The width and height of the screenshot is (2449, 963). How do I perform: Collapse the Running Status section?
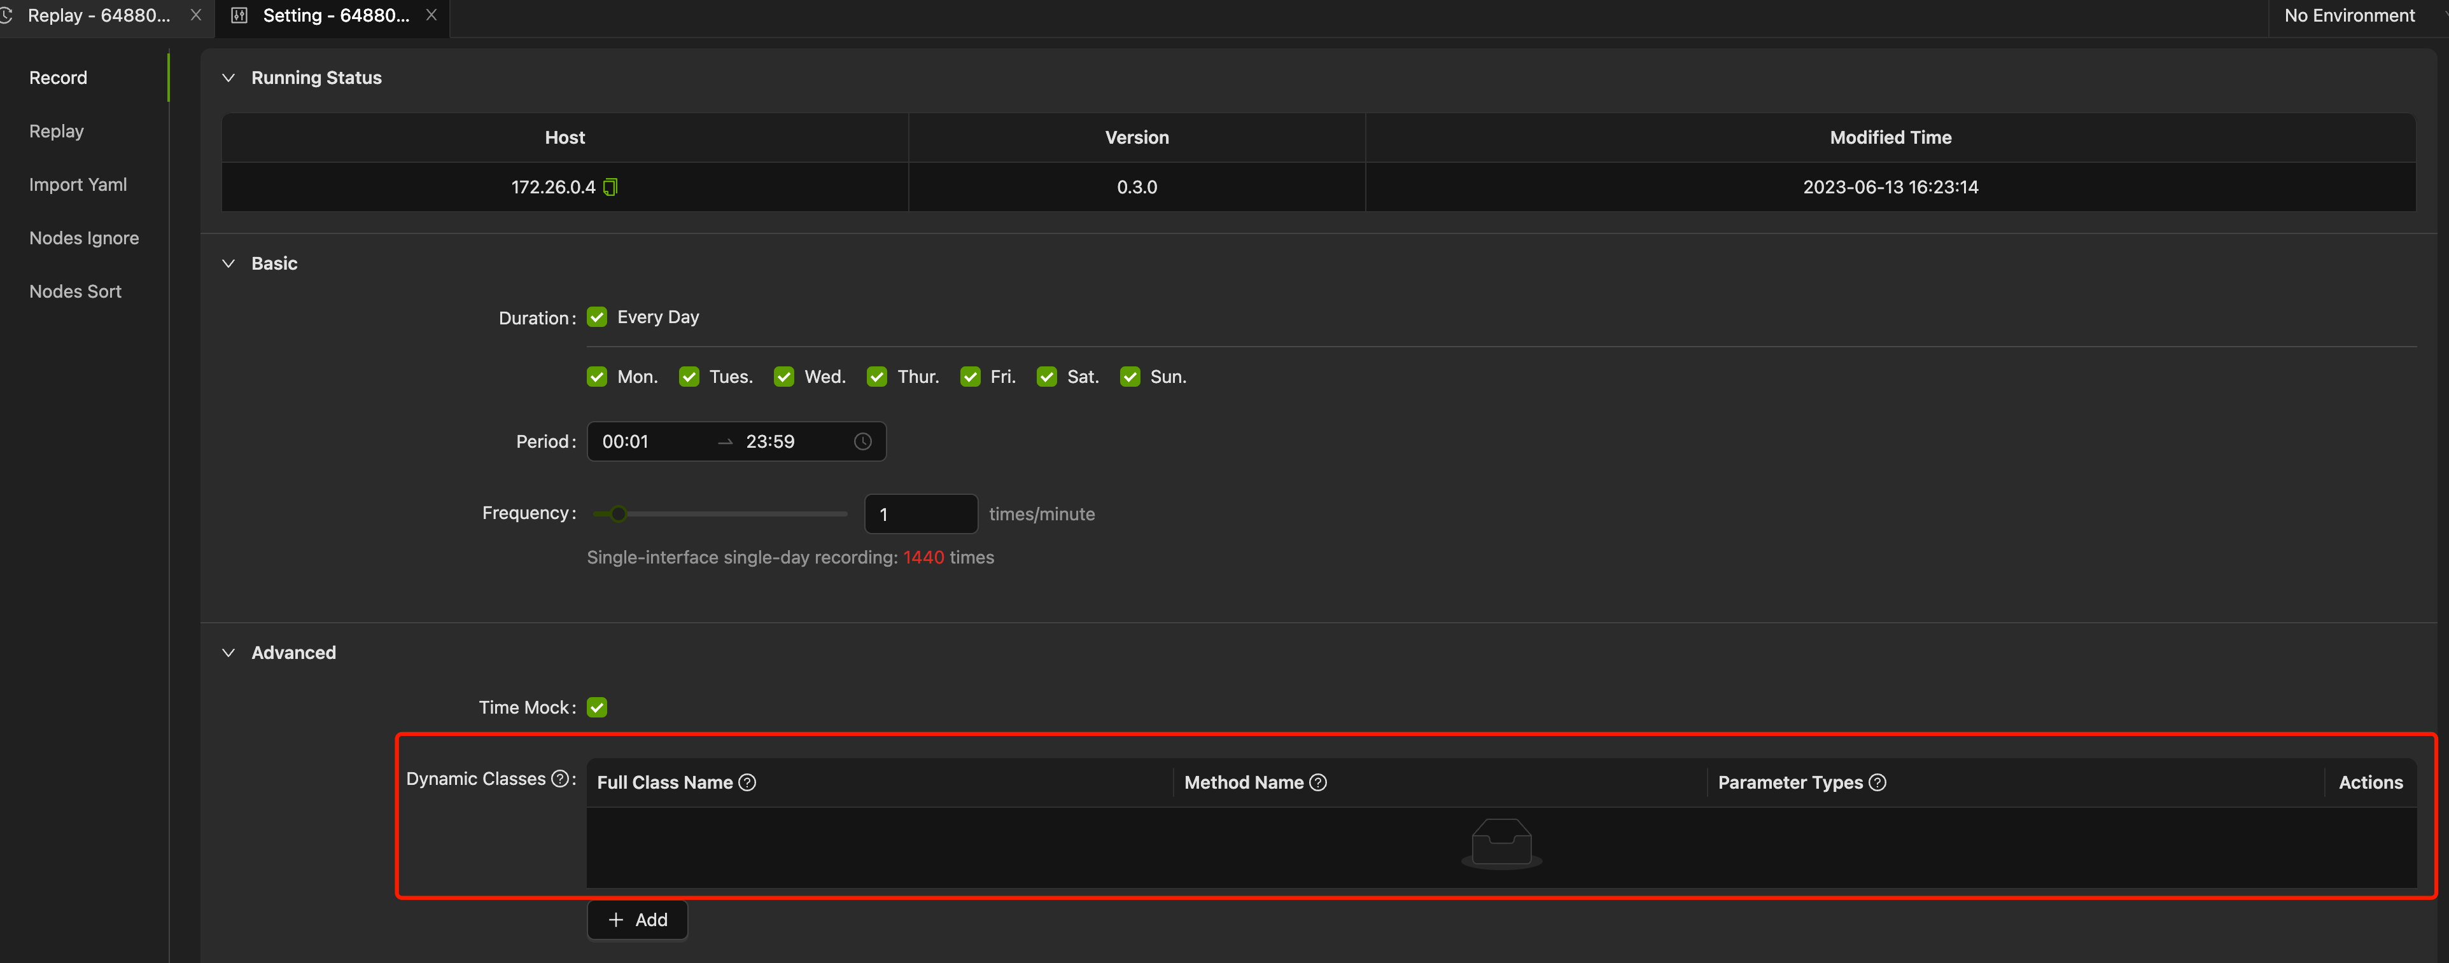[x=228, y=78]
